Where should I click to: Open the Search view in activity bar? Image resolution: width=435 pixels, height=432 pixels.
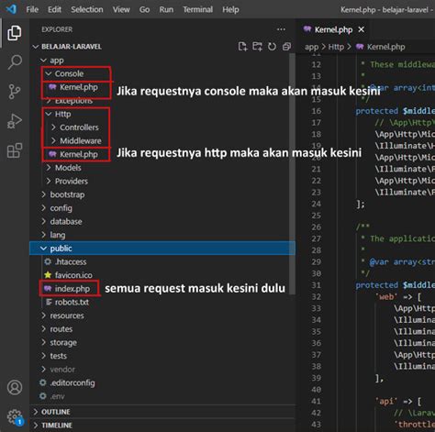click(x=15, y=62)
